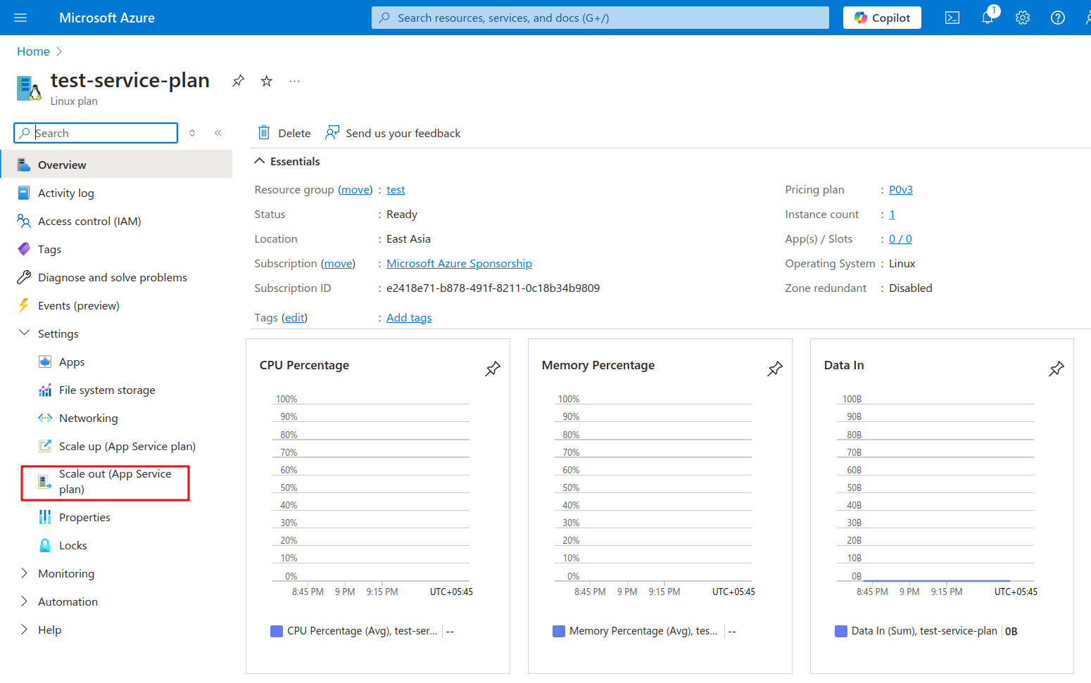
Task: Click the Subscription ID value
Action: (x=493, y=288)
